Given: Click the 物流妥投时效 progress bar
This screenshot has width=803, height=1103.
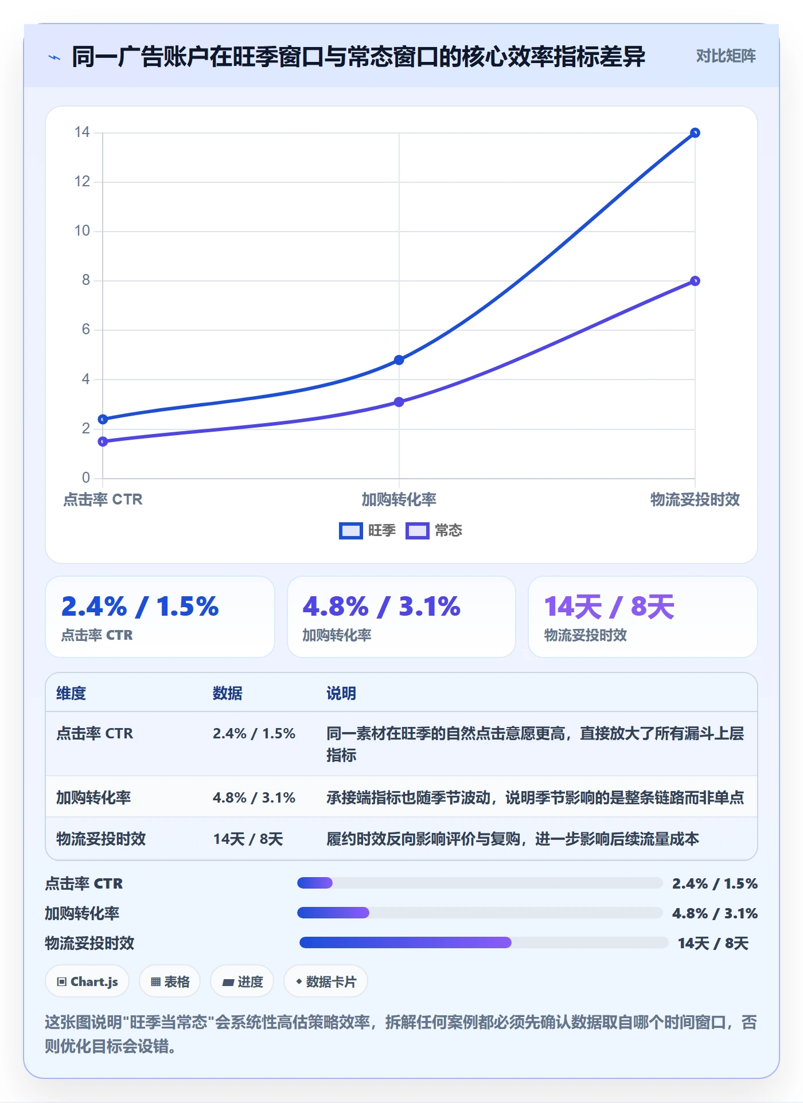Looking at the screenshot, I should [484, 942].
